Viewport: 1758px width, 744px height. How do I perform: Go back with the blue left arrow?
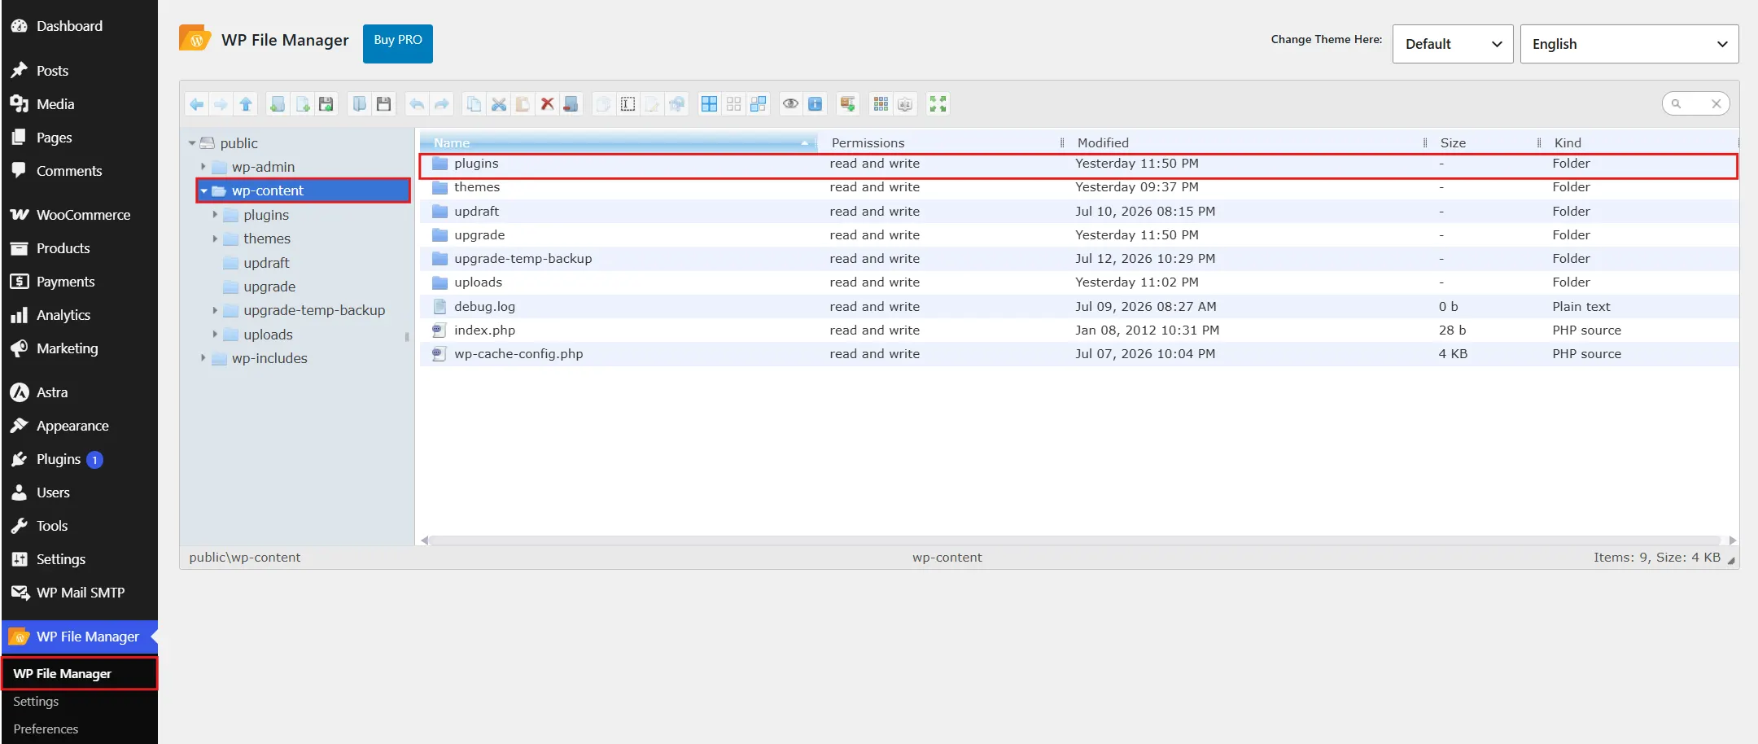196,104
